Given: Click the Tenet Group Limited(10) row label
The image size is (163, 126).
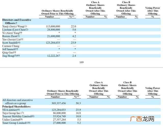Looking at the screenshot, I should point(16,123).
